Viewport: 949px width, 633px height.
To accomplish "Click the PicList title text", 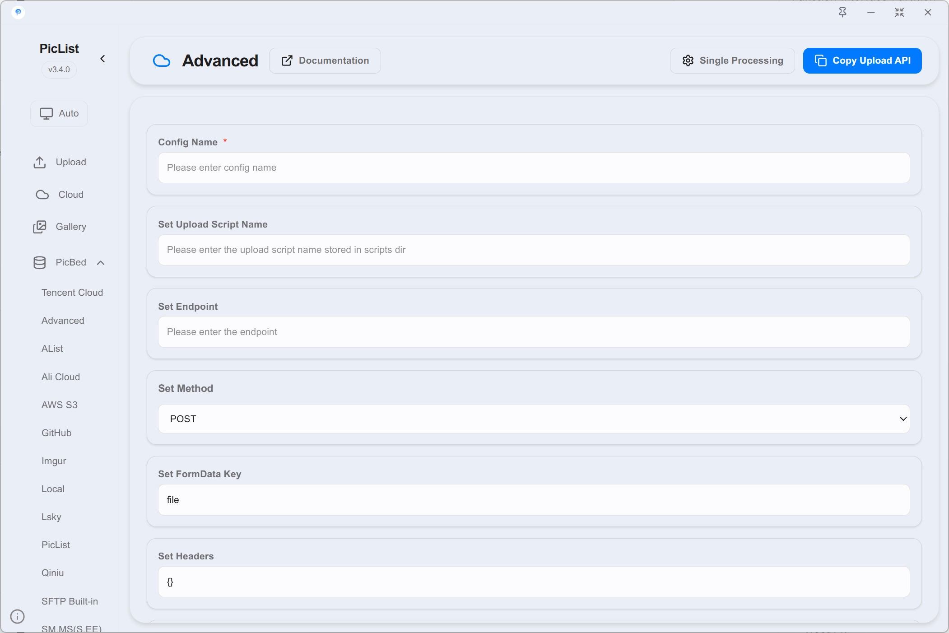I will click(x=59, y=48).
